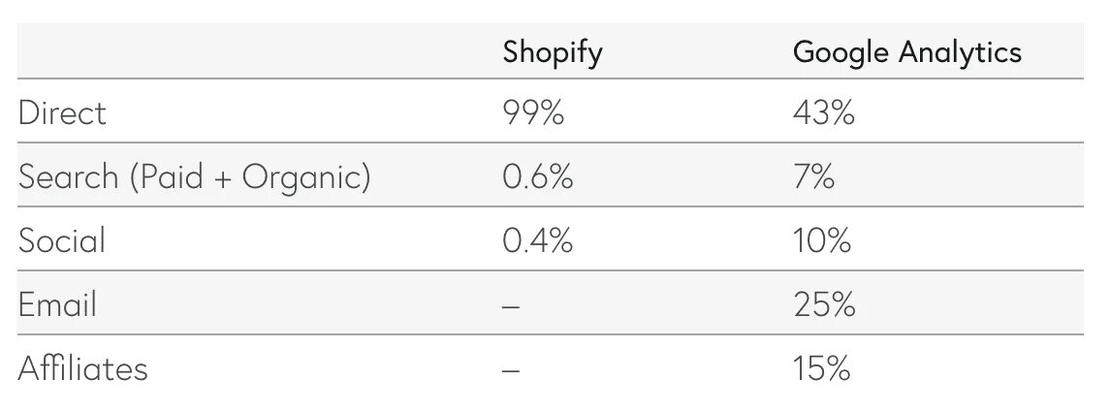Screen dimensions: 1111x411
Task: Click the 25% Google Analytics Email value
Action: (x=824, y=304)
